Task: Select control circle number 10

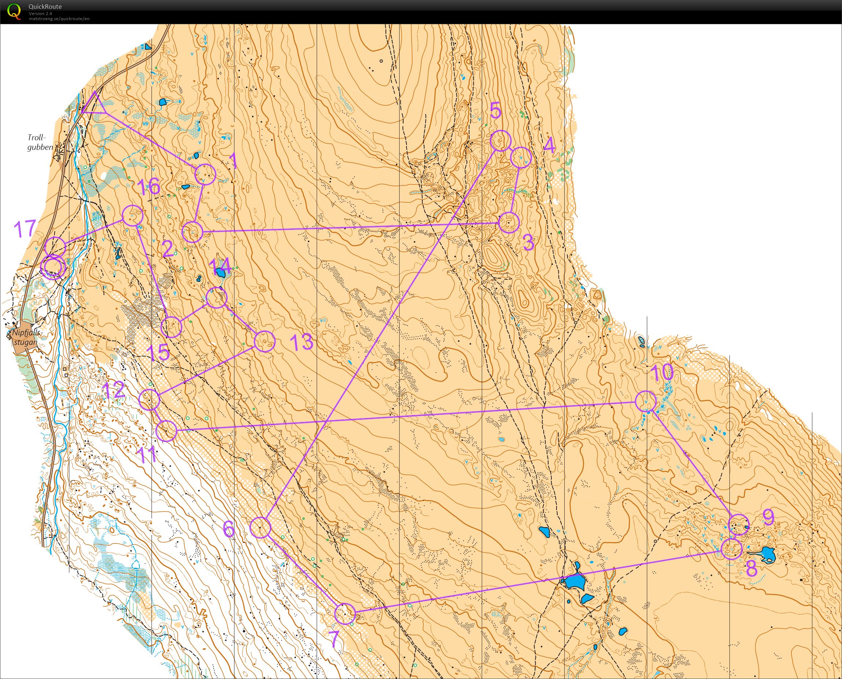Action: (645, 401)
